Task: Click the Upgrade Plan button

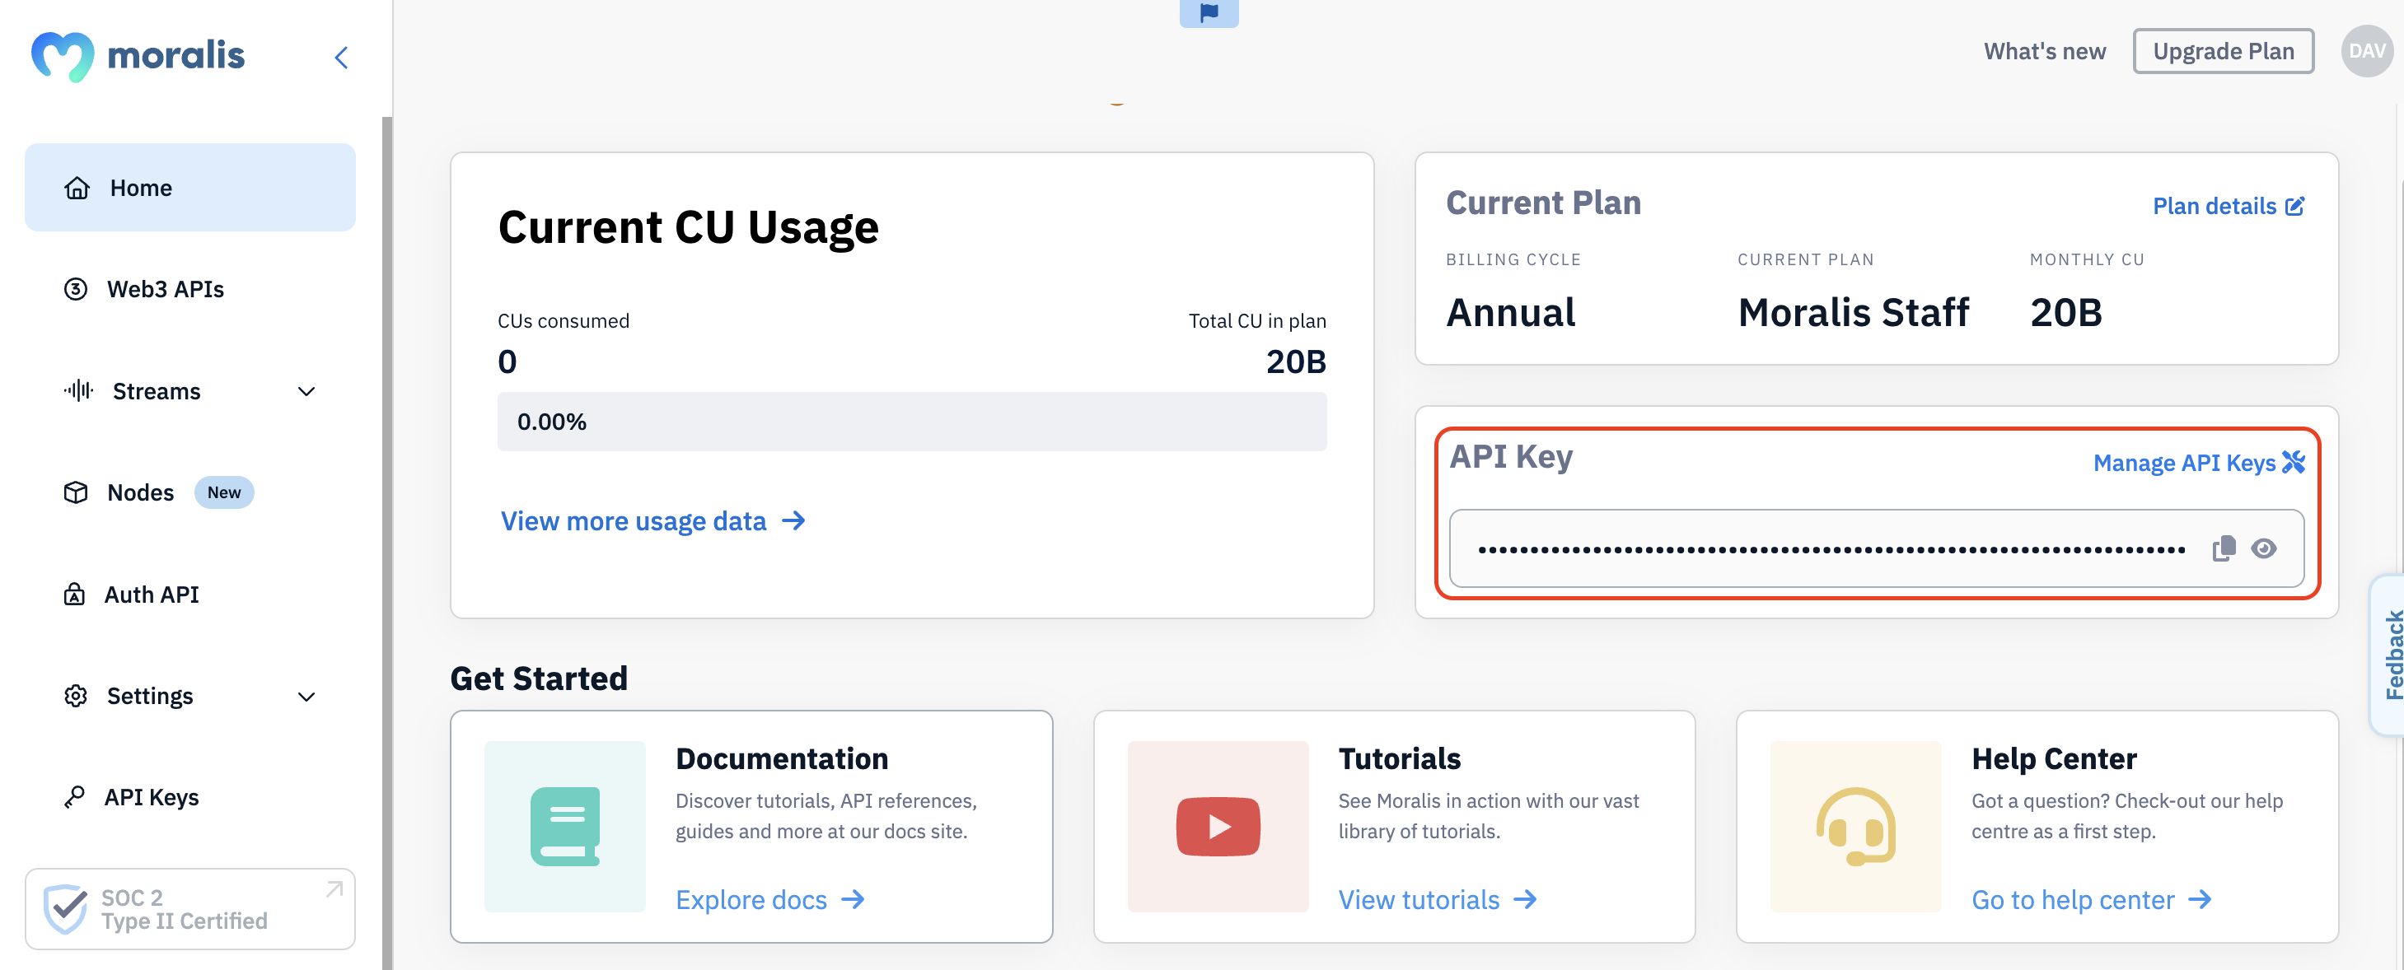Action: click(x=2223, y=51)
